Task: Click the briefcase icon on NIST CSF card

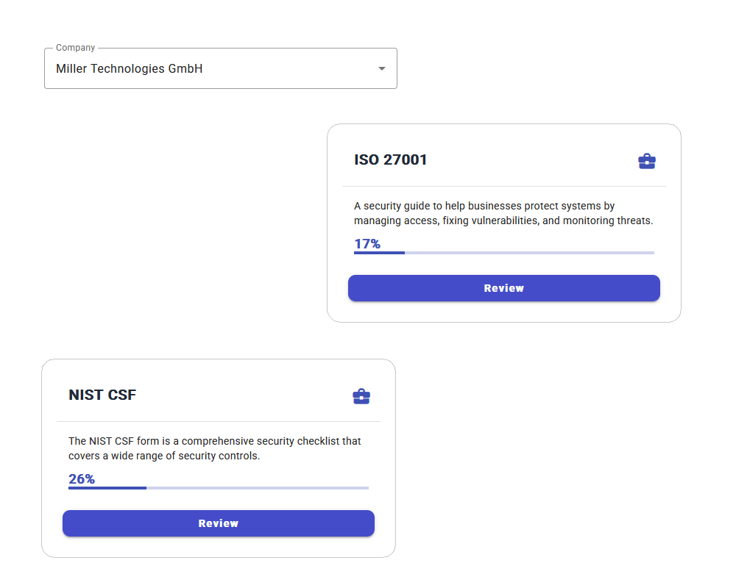Action: pyautogui.click(x=361, y=396)
